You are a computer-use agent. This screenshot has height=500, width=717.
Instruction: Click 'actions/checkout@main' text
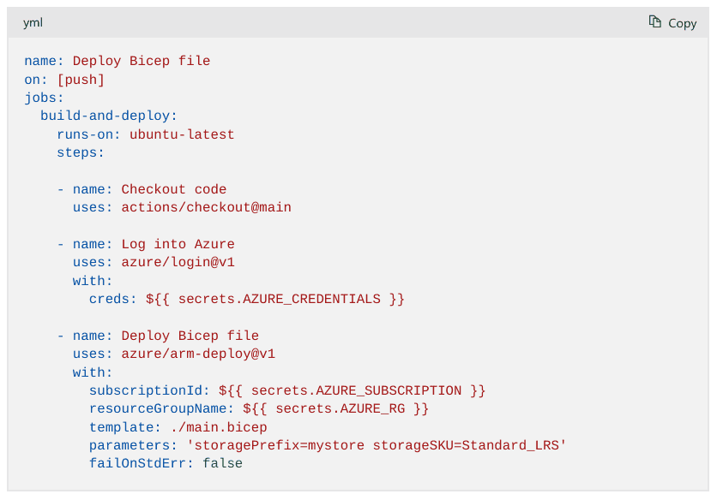point(206,207)
